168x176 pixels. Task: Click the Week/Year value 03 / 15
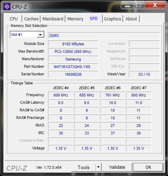(x=144, y=74)
